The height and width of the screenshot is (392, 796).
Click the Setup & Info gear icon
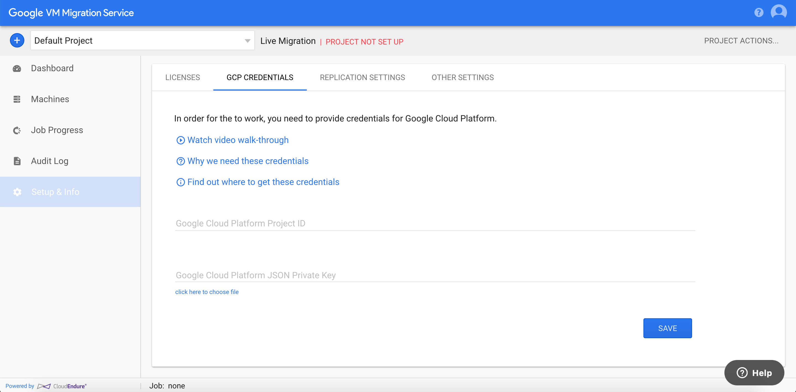17,192
